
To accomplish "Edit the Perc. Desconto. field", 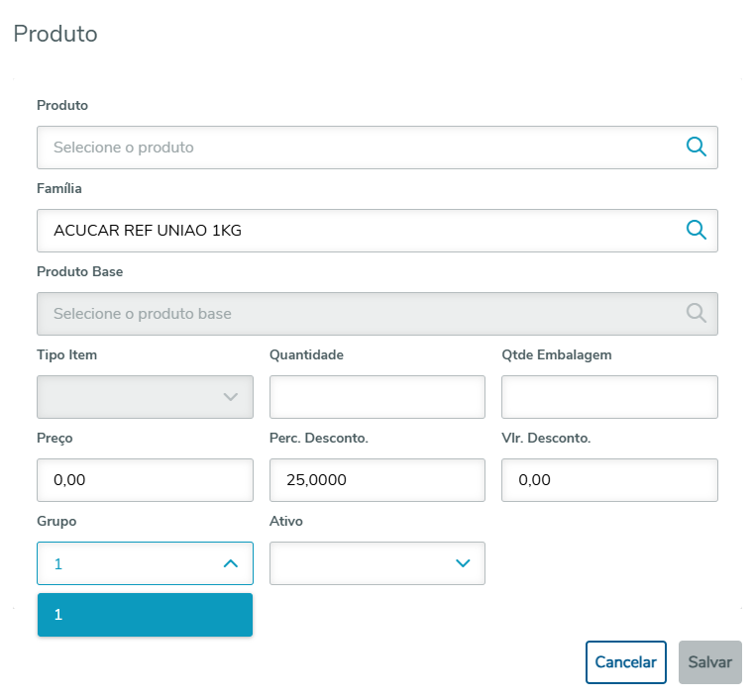I will [x=376, y=480].
